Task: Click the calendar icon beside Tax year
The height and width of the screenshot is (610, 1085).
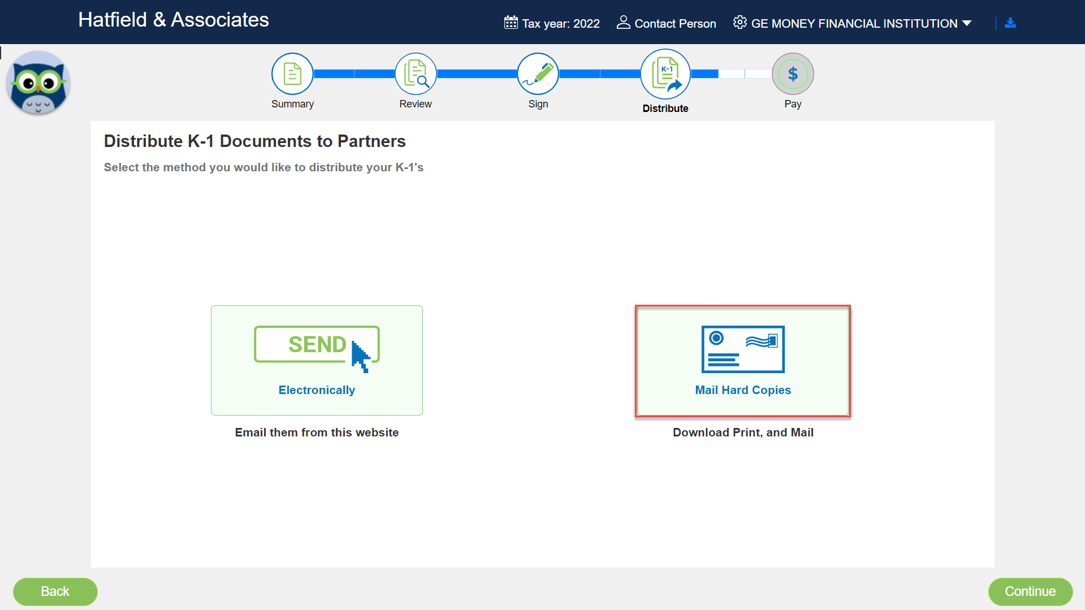Action: pyautogui.click(x=511, y=23)
